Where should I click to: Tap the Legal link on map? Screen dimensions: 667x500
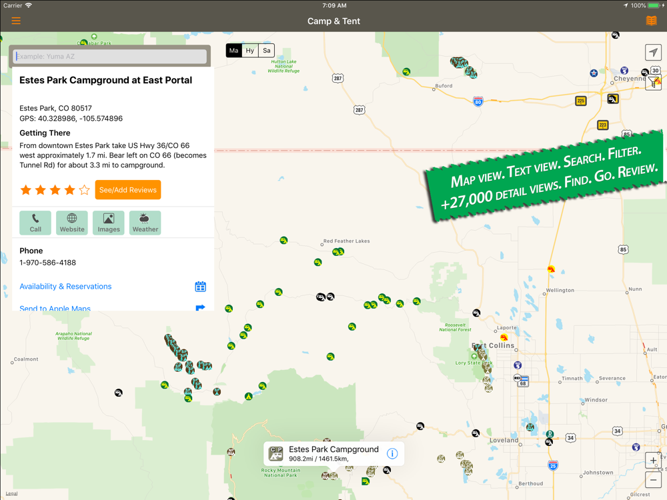pyautogui.click(x=11, y=493)
